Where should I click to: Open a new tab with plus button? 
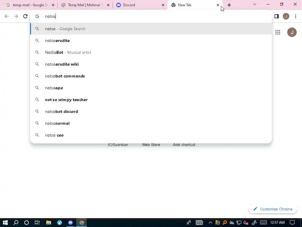[229, 5]
